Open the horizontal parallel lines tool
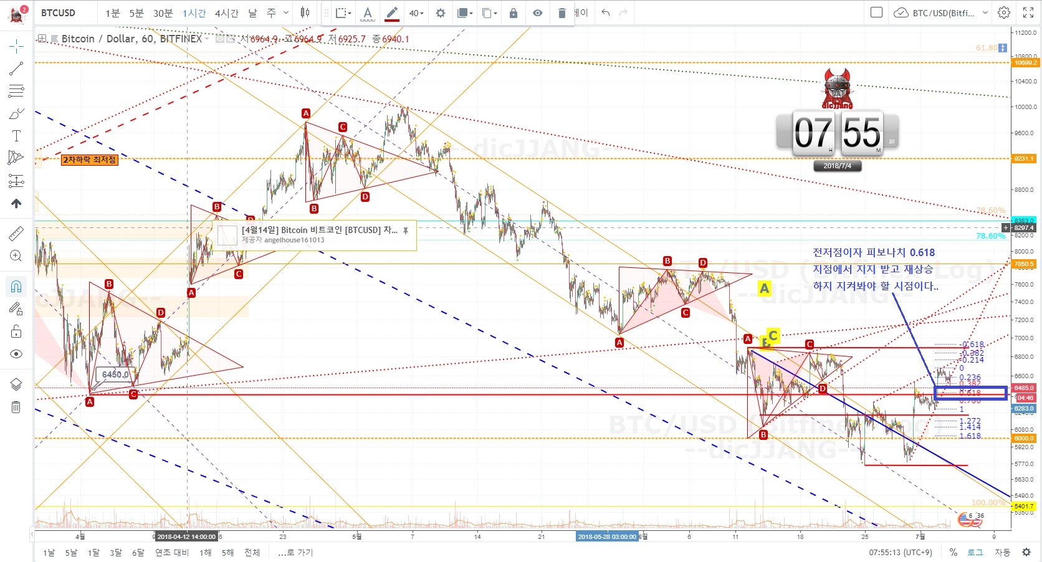Viewport: 1042px width, 562px height. tap(16, 91)
